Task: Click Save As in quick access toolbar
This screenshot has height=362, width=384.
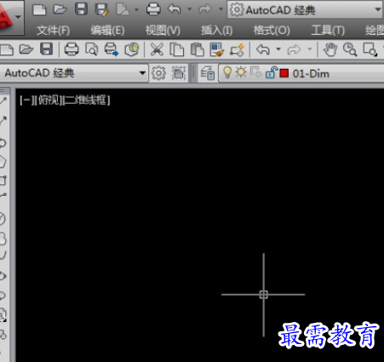Action: [x=102, y=9]
